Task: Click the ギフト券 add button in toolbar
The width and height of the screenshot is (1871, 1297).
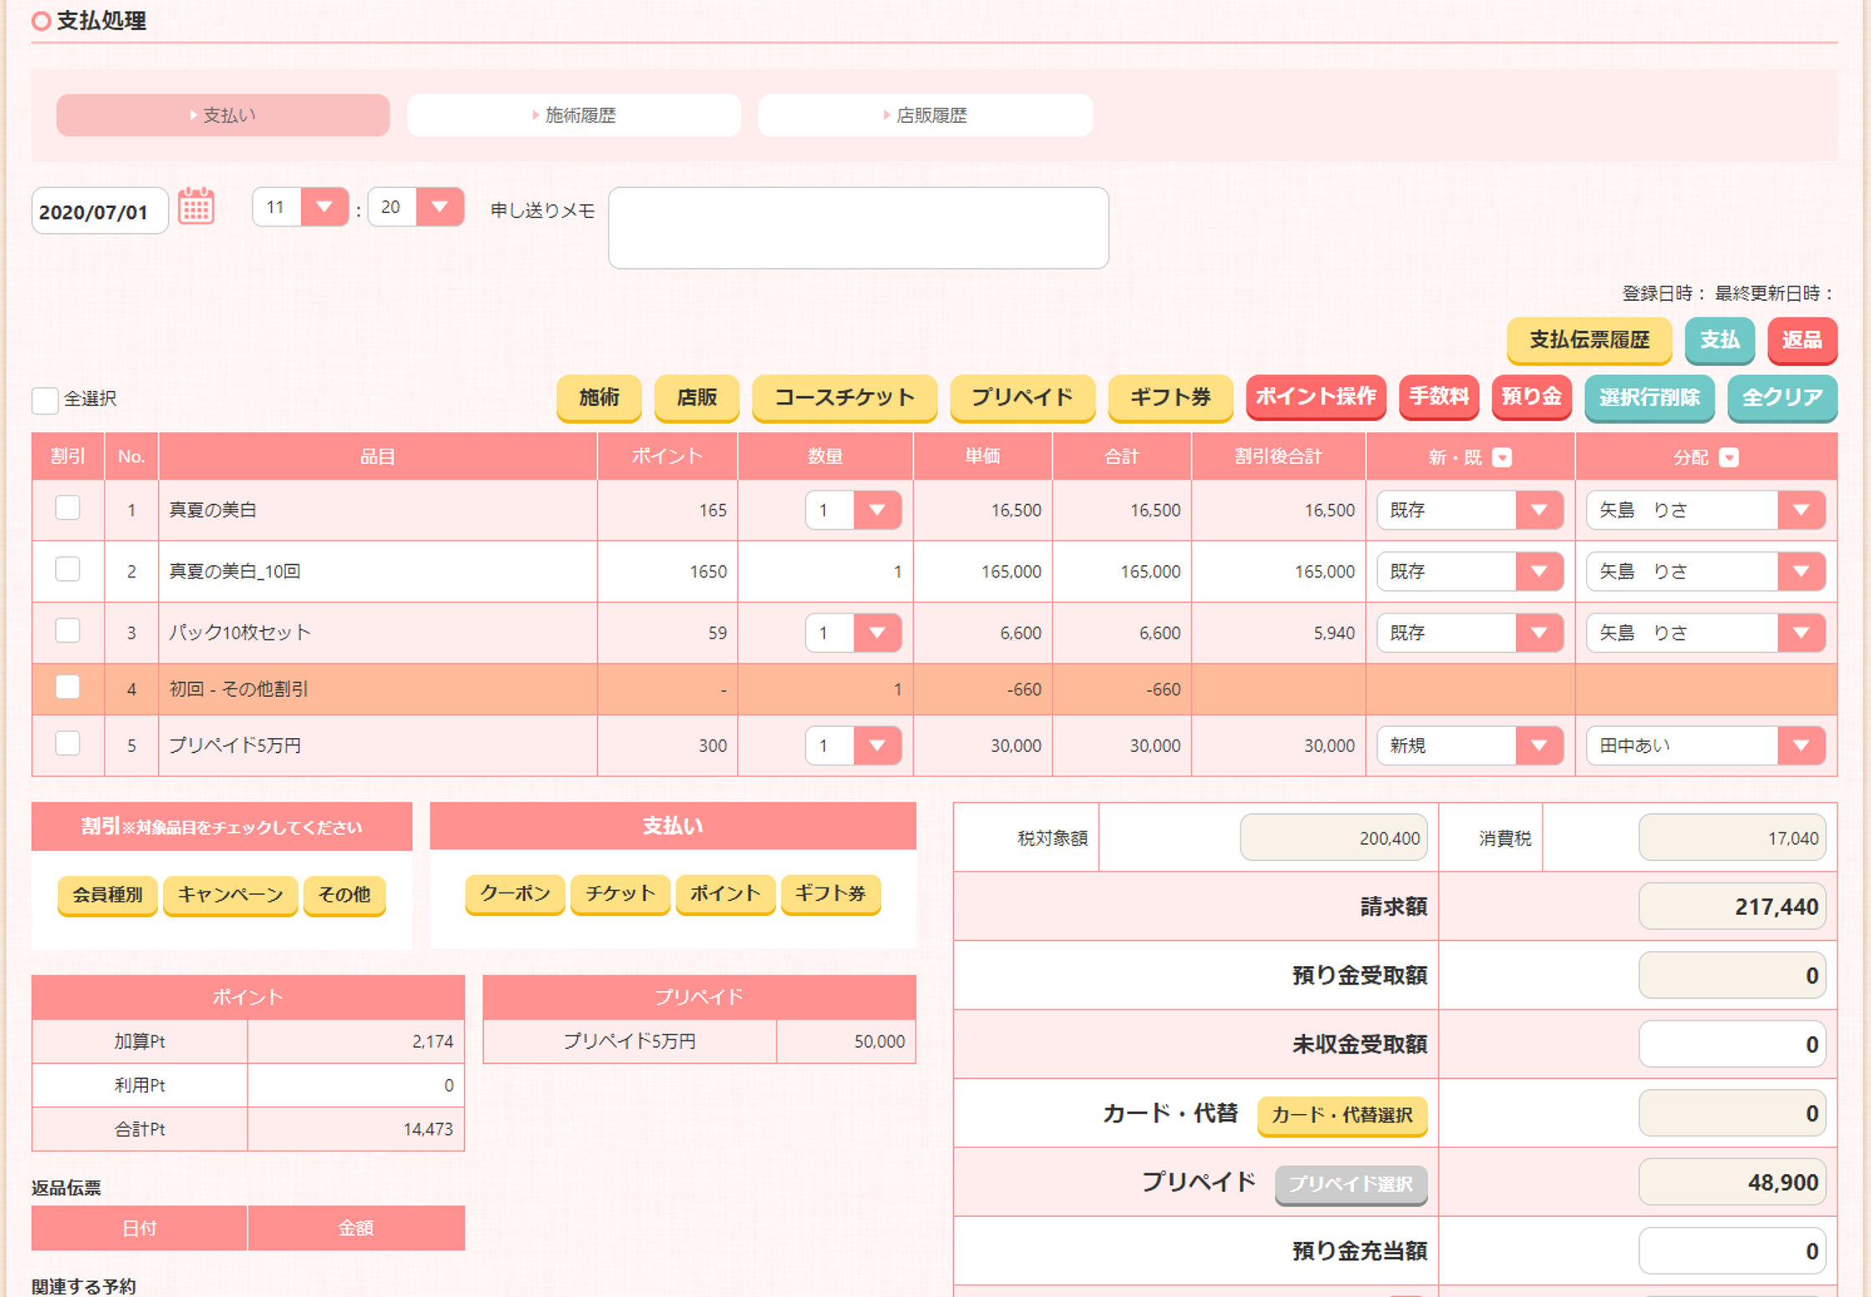Action: 1170,398
